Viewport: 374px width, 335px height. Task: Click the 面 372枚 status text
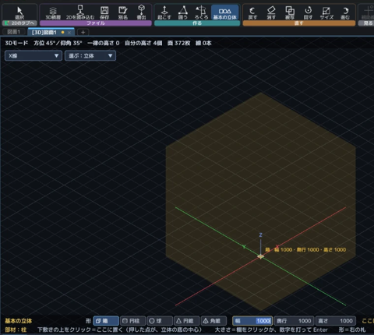(x=178, y=43)
